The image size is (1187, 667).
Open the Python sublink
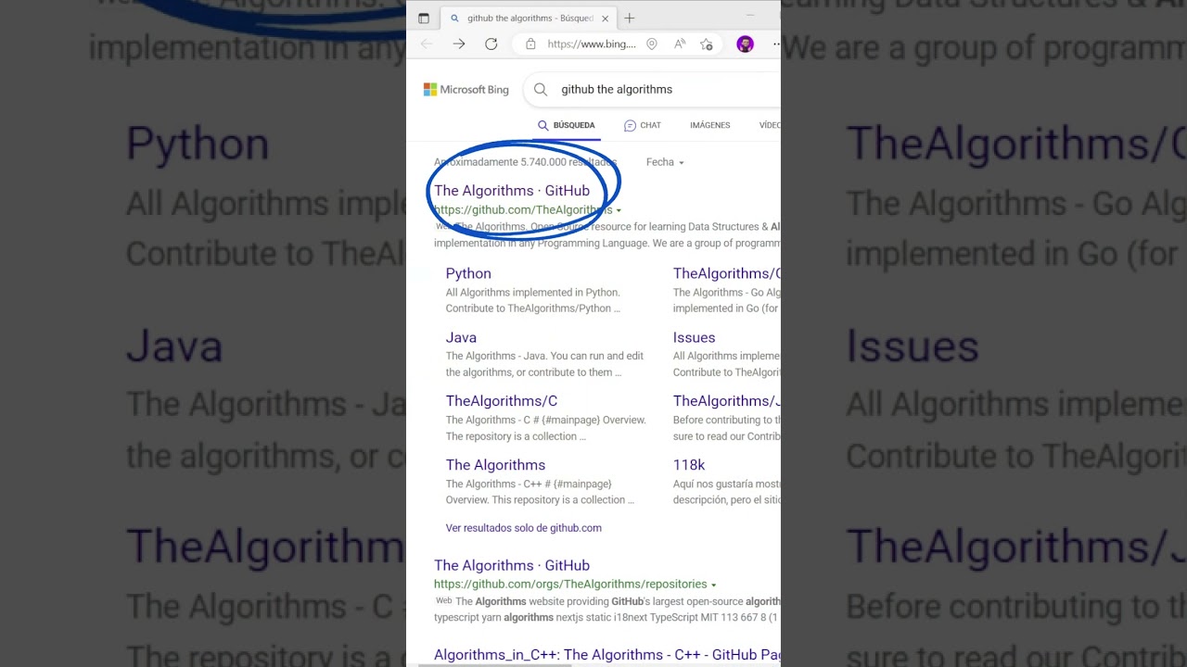click(x=468, y=273)
